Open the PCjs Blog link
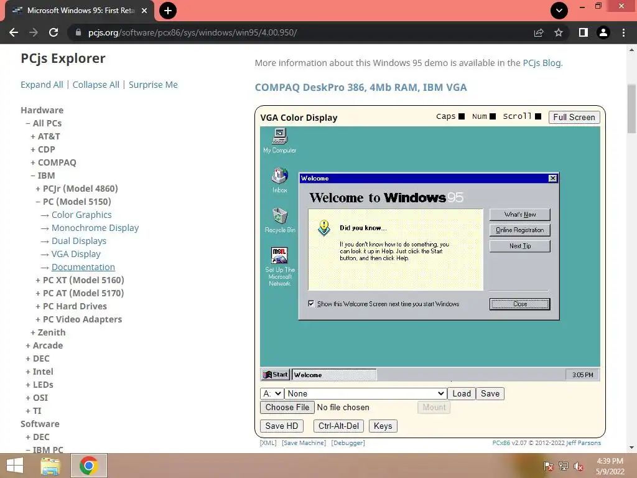This screenshot has width=637, height=478. (542, 63)
